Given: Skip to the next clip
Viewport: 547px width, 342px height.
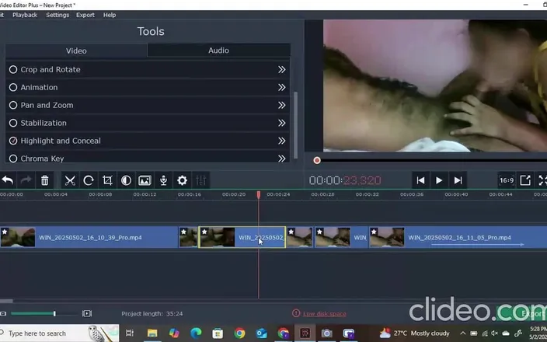Looking at the screenshot, I should coord(458,180).
